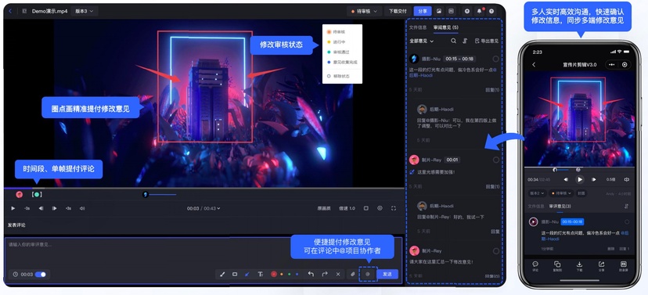This screenshot has height=295, width=648.
Task: Select 进行中 in the status menu
Action: tap(342, 42)
